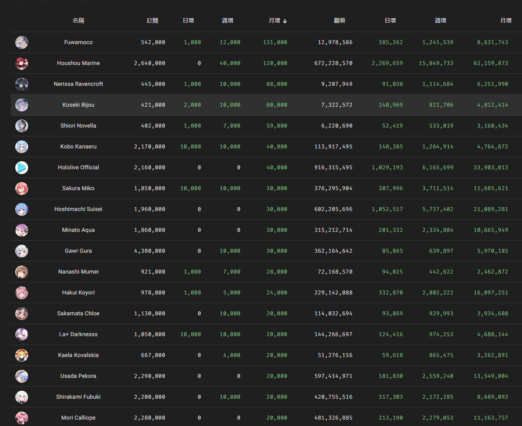The height and width of the screenshot is (426, 522).
Task: Select the Usada Pekora name
Action: tap(78, 376)
